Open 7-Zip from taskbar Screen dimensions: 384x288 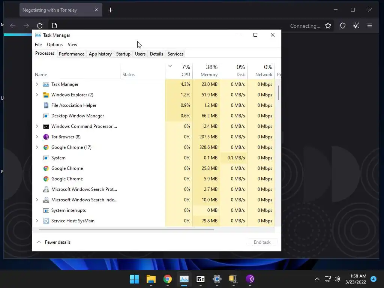coord(201,279)
